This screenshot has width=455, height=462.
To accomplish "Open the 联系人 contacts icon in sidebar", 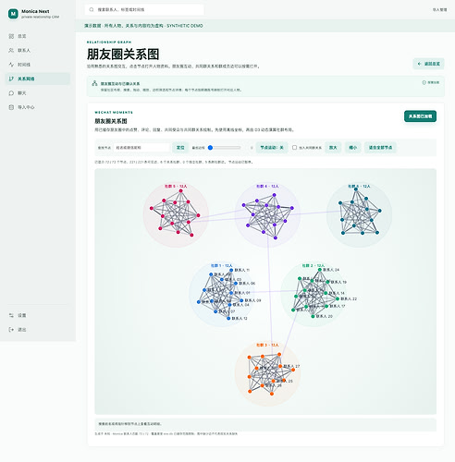I will (x=11, y=50).
